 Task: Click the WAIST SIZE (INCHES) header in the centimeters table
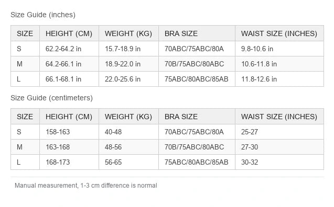pyautogui.click(x=279, y=117)
